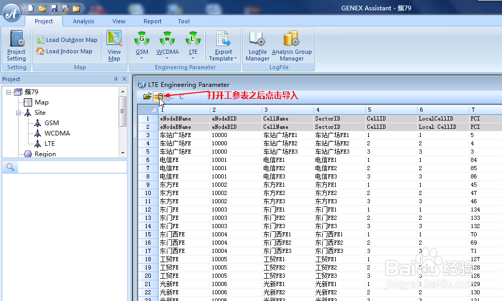Create a new project from quick access toolbar
Image resolution: width=502 pixels, height=301 pixels.
tap(31, 8)
